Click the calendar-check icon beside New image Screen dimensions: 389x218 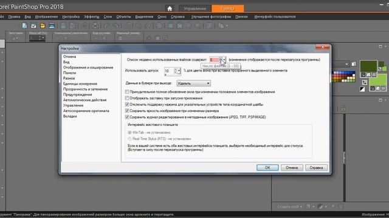[x=33, y=25]
